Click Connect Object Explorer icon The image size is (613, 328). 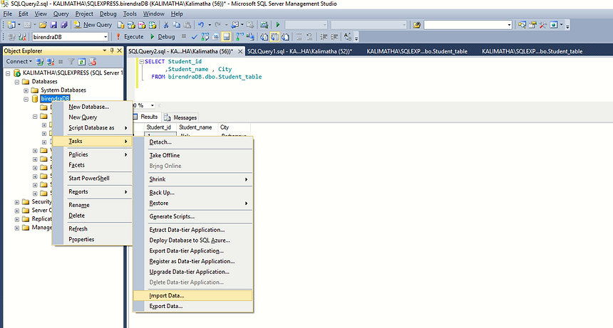[x=39, y=62]
